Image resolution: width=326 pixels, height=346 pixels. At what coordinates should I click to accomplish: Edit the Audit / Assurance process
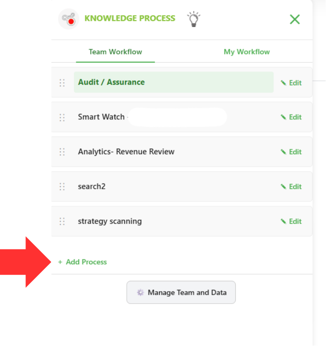click(291, 83)
